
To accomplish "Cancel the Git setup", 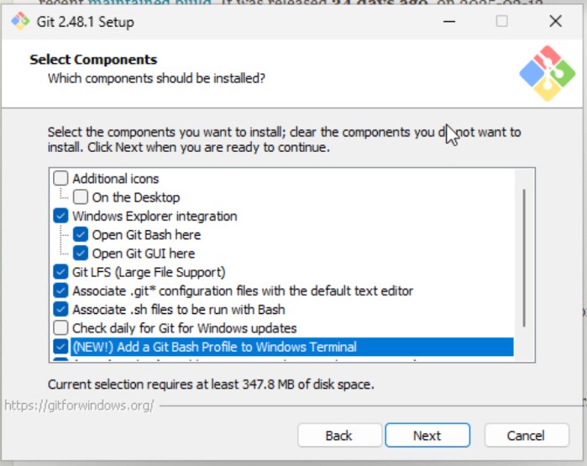I will [x=527, y=435].
